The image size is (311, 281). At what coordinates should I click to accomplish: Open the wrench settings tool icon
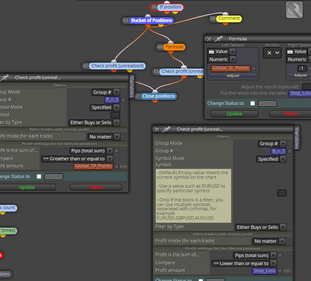pos(294,10)
